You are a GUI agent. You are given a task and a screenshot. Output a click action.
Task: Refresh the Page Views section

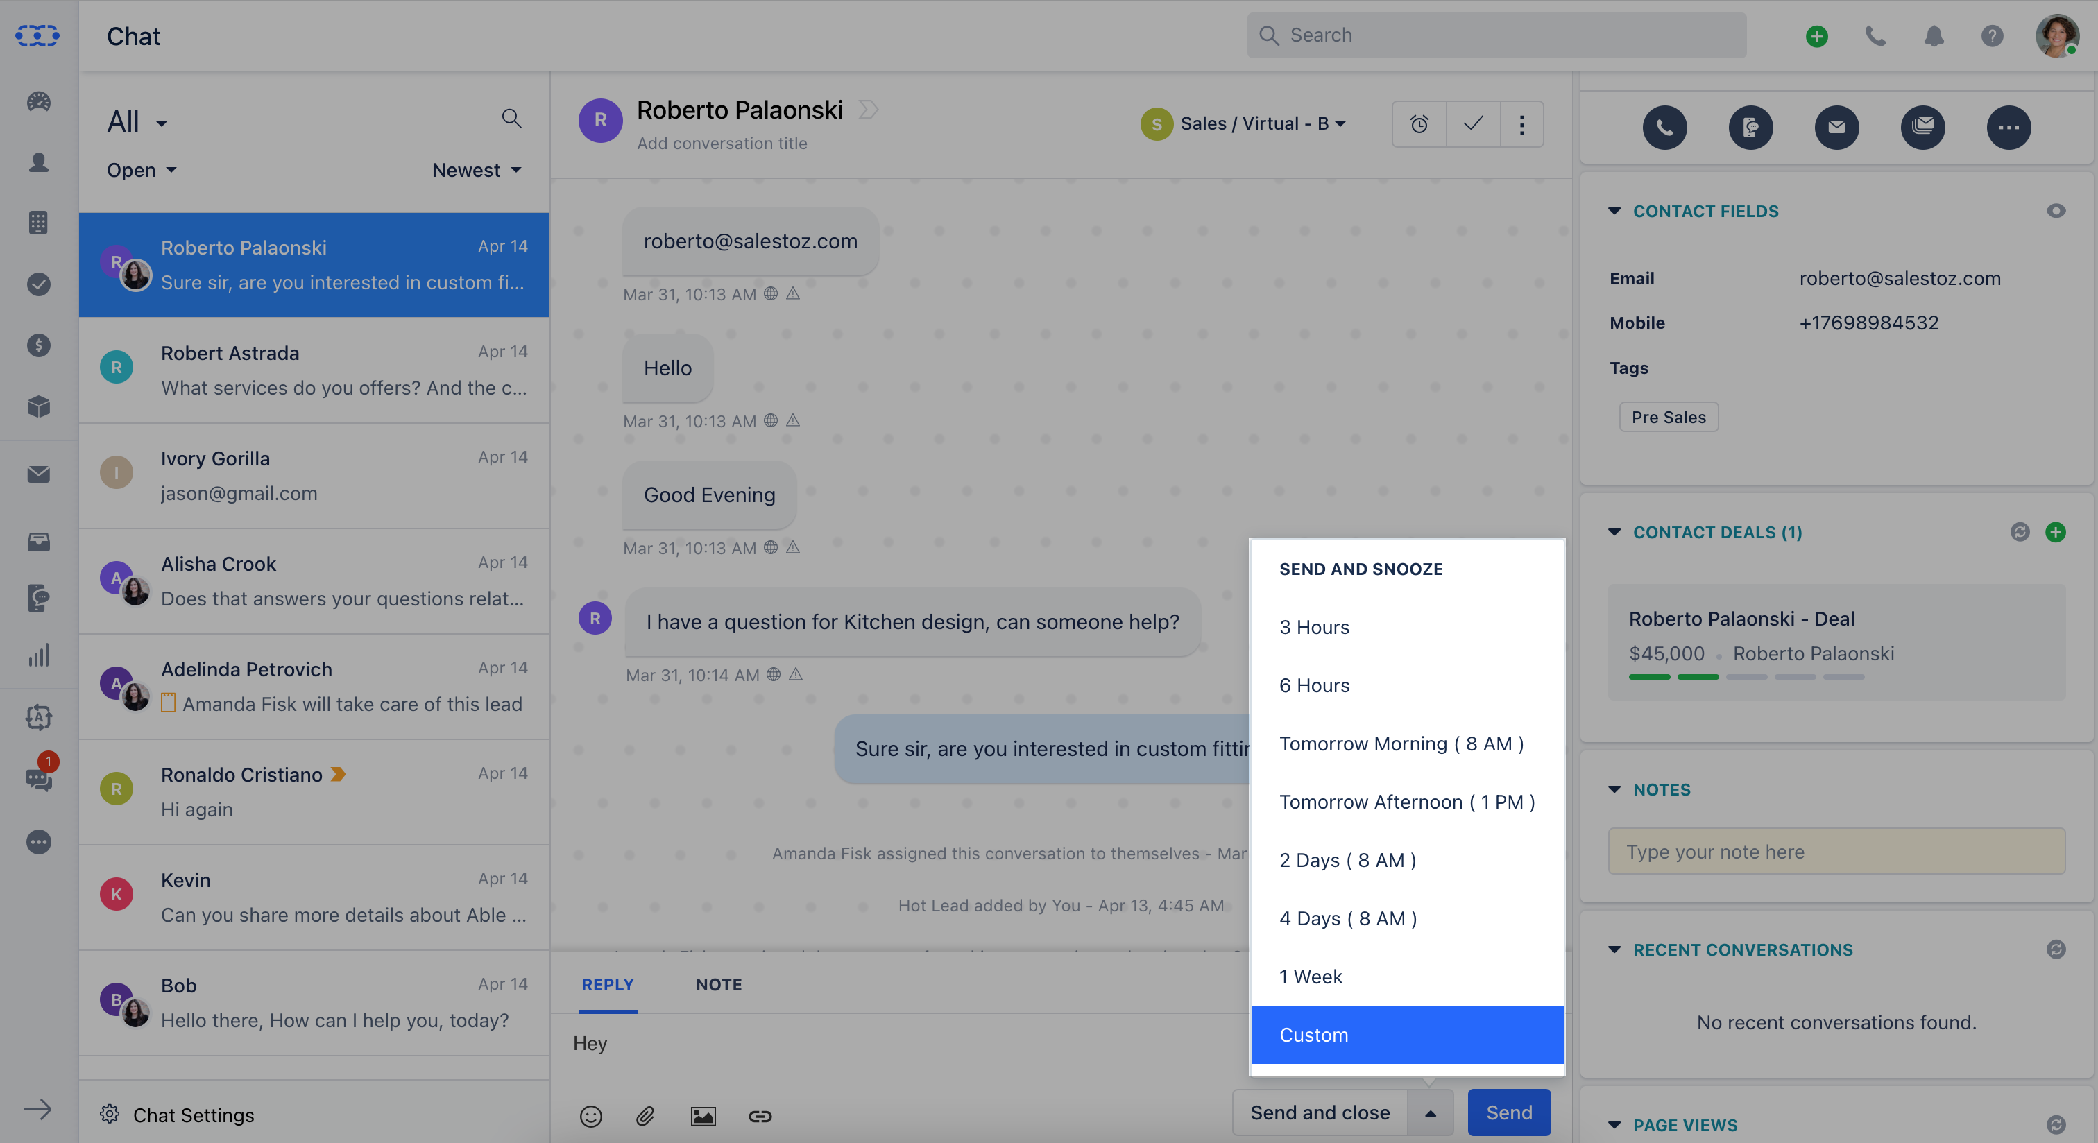tap(2056, 1124)
